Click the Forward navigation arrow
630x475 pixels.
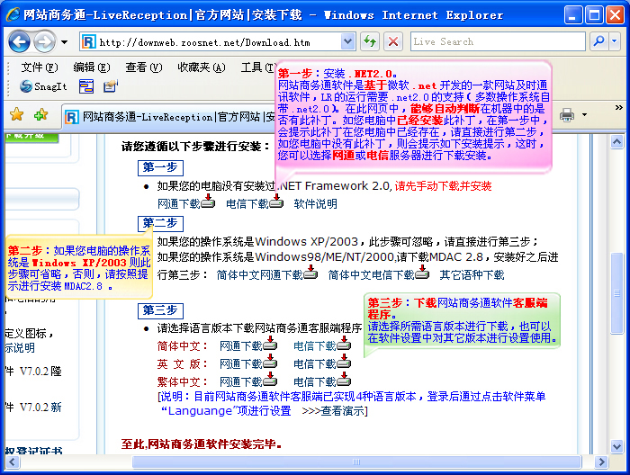43,42
